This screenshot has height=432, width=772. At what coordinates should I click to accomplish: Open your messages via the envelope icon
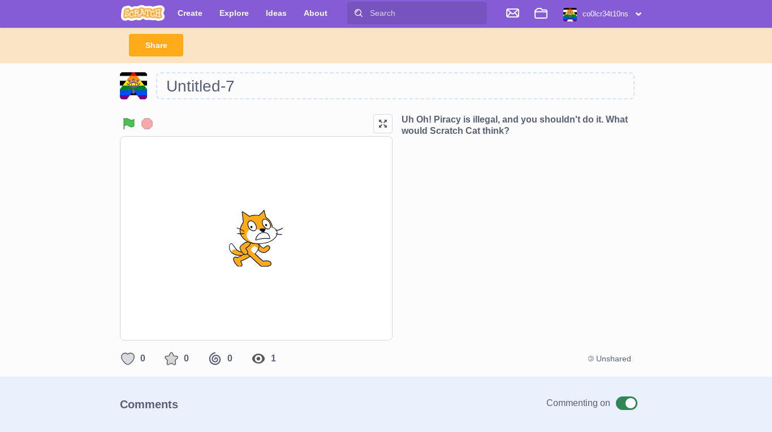click(x=512, y=13)
